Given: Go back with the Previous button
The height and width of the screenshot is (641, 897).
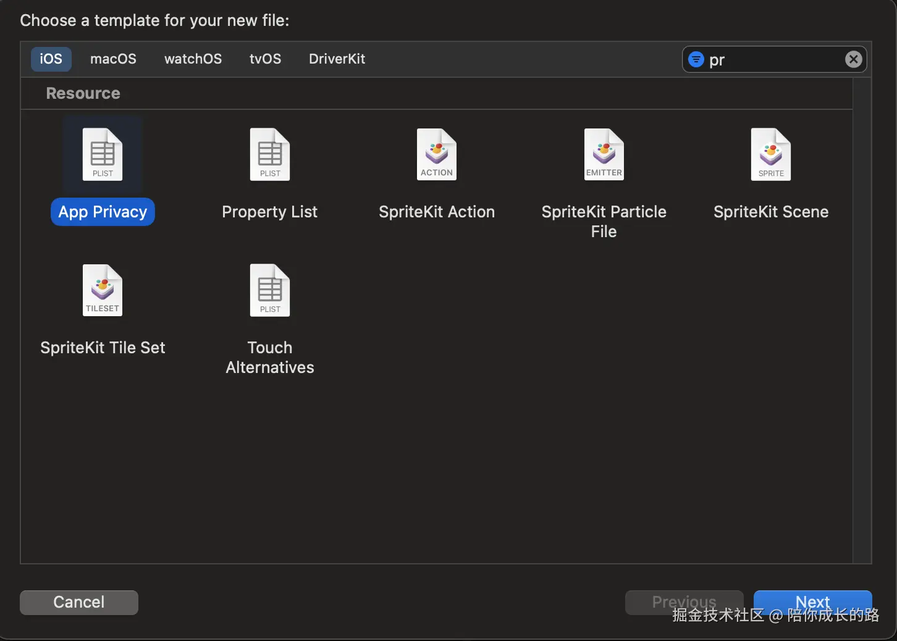Looking at the screenshot, I should (684, 602).
